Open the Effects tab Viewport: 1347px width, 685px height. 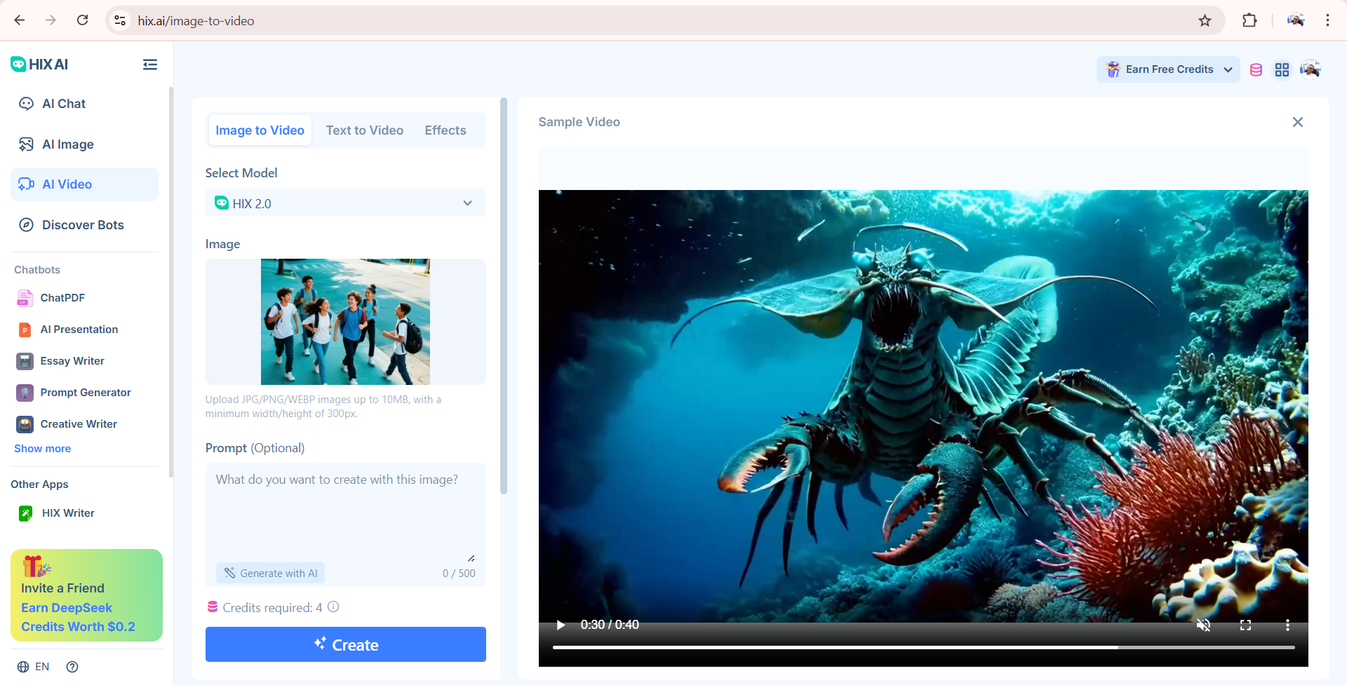[x=445, y=130]
